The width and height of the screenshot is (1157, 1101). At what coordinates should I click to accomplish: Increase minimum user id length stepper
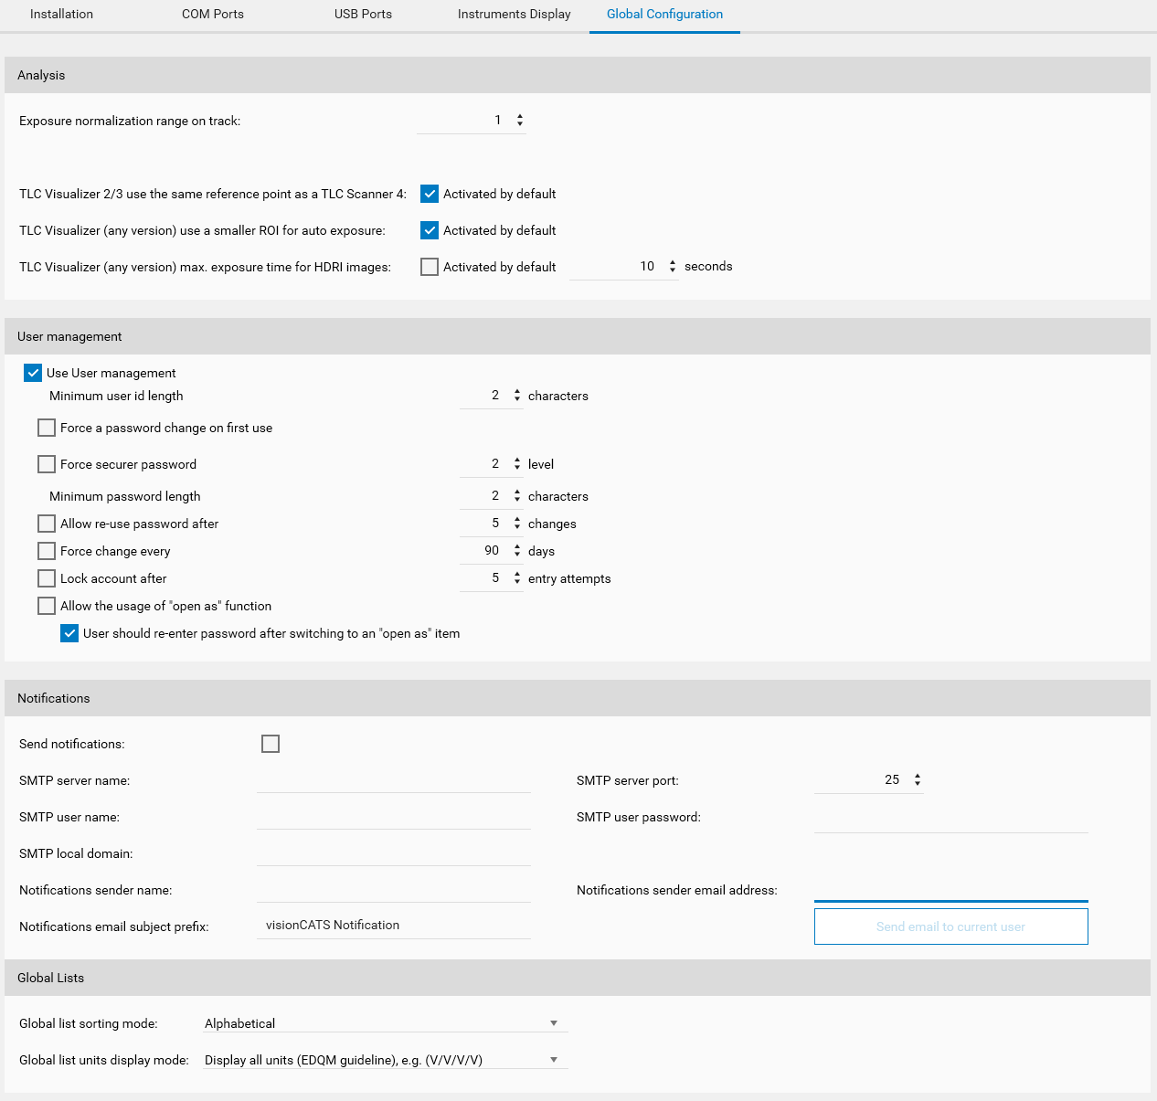[x=517, y=391]
